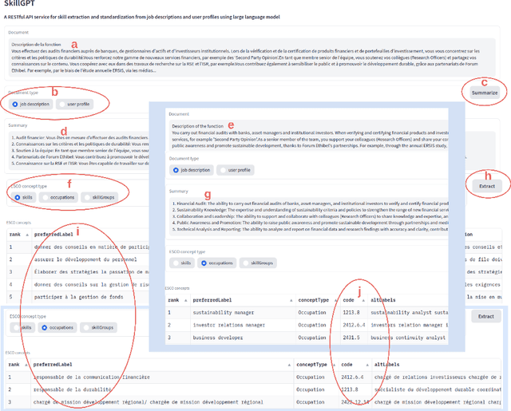Screen dimensions: 511x411
Task: Select the 'business developer' cell
Action: (243, 338)
